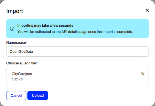Click the asterisk beside the json file label

(37, 63)
